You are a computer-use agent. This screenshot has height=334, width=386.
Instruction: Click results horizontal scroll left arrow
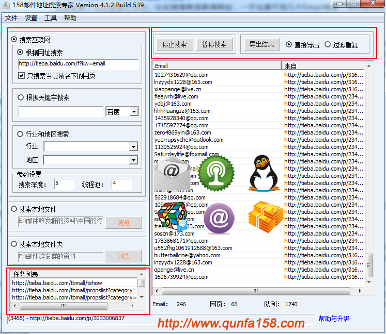(157, 291)
